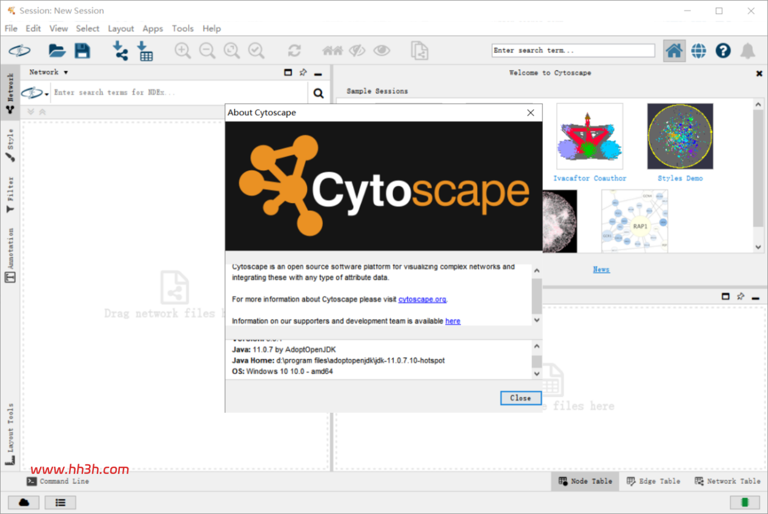768x514 pixels.
Task: Show notifications bell icon
Action: 748,50
